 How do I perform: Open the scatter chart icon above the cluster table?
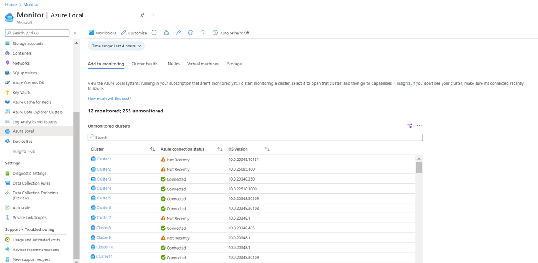(x=409, y=126)
